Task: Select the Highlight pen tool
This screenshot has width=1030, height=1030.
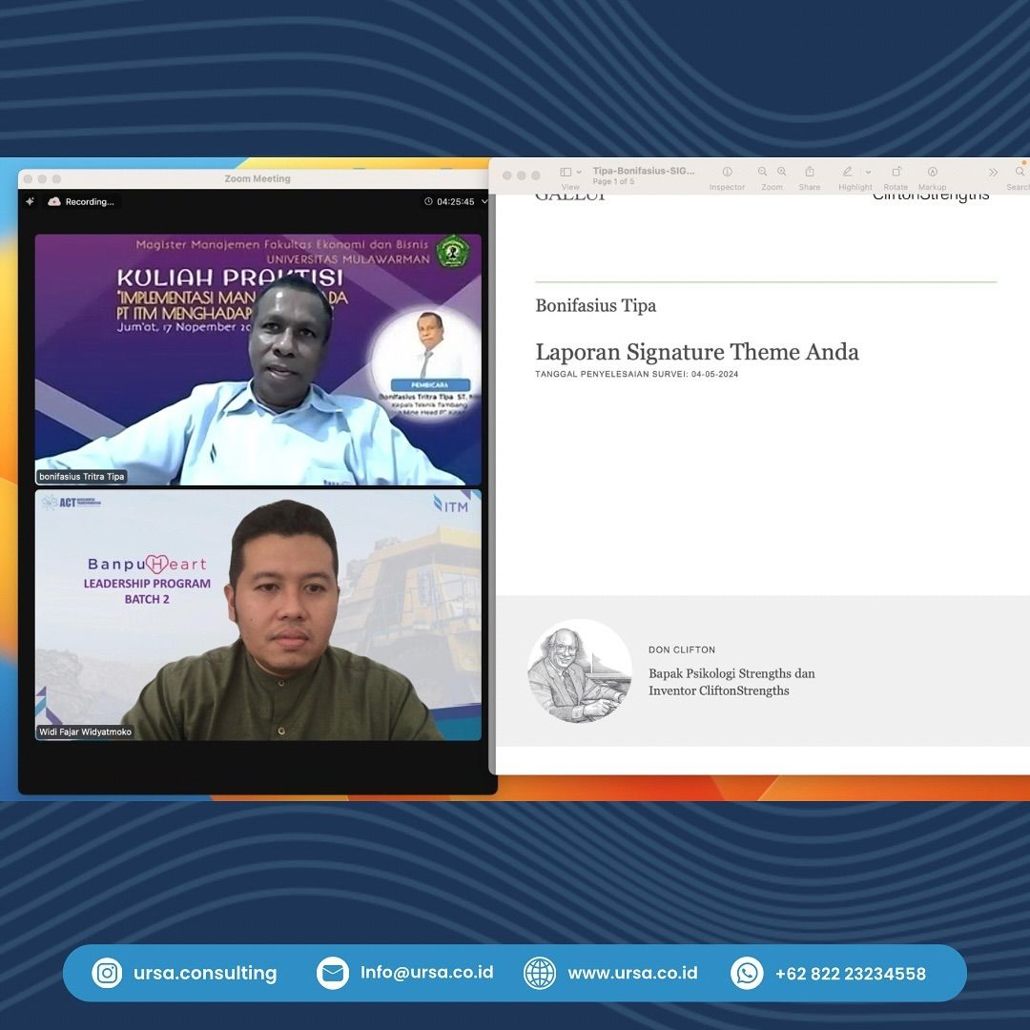Action: pyautogui.click(x=847, y=172)
